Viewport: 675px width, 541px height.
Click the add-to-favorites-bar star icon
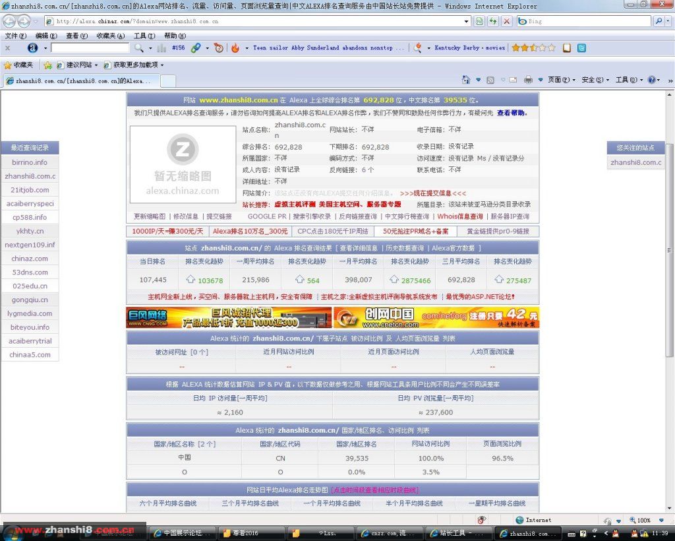coord(47,65)
